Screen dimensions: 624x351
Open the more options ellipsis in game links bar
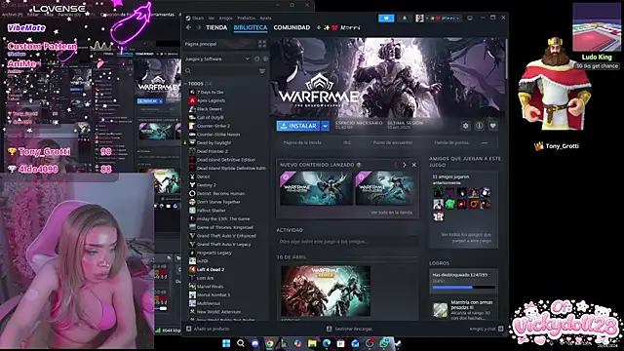tap(485, 142)
